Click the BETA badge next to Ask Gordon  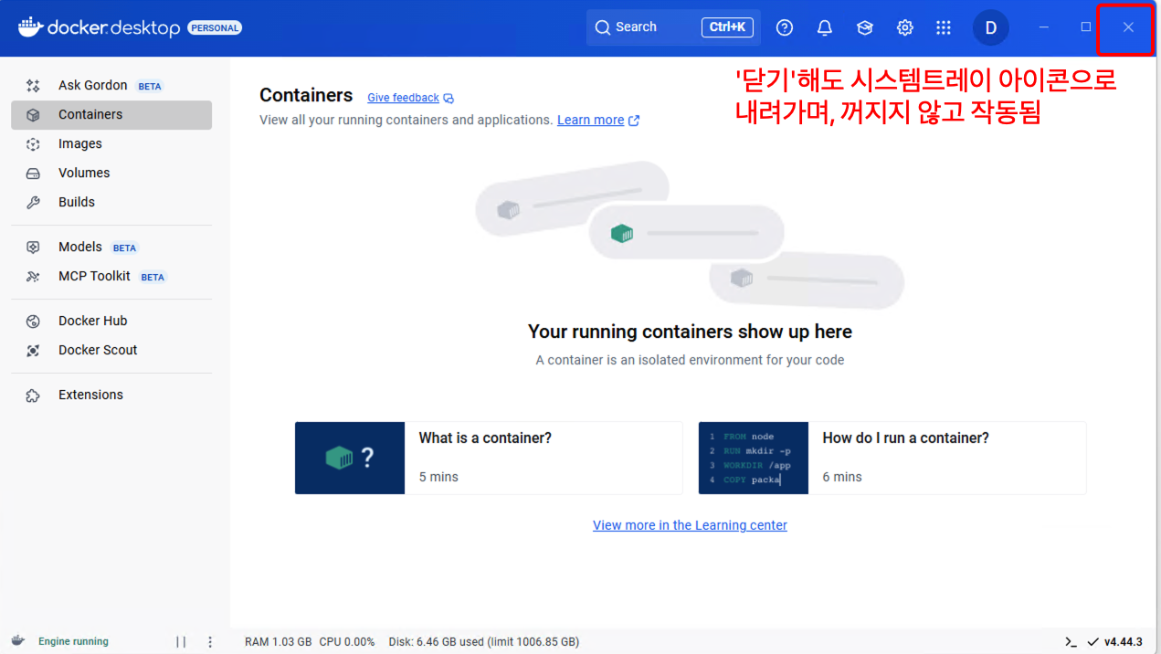click(150, 87)
